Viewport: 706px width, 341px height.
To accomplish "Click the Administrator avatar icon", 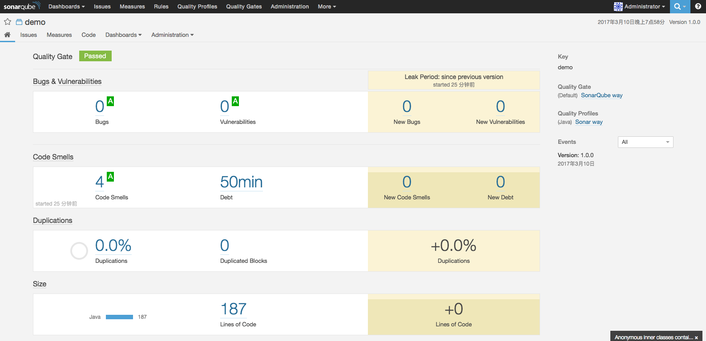I will pos(618,7).
